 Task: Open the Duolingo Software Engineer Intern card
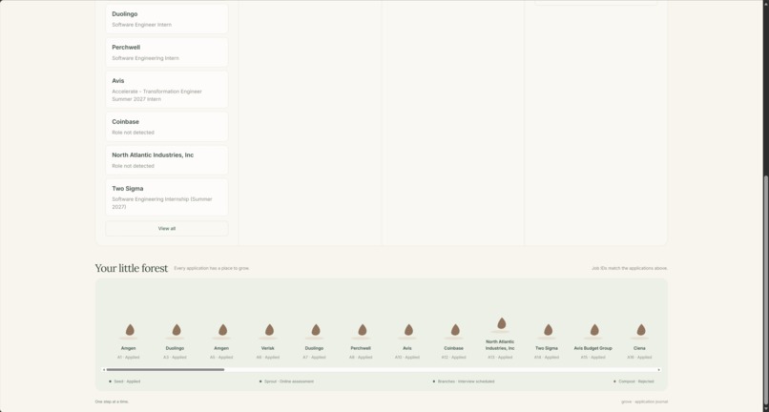(167, 19)
